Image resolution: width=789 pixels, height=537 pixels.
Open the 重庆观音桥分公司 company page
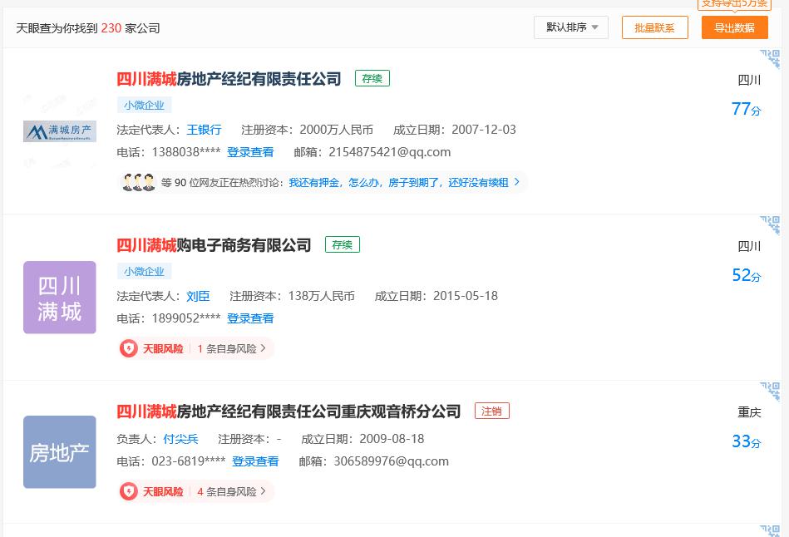288,411
